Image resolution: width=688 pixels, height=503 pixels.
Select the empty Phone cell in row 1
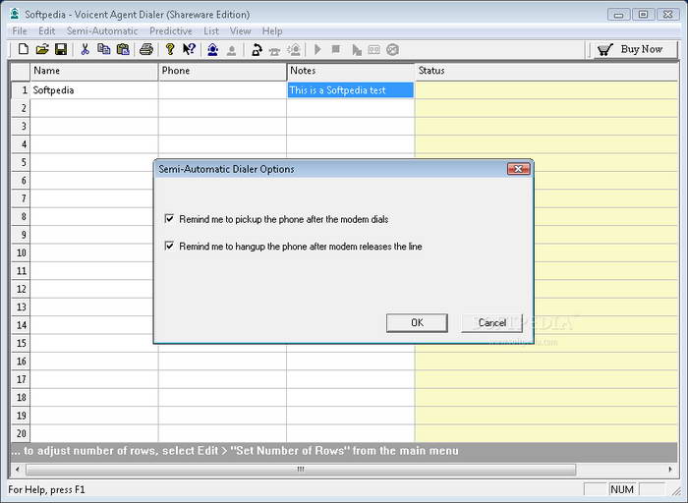tap(222, 90)
